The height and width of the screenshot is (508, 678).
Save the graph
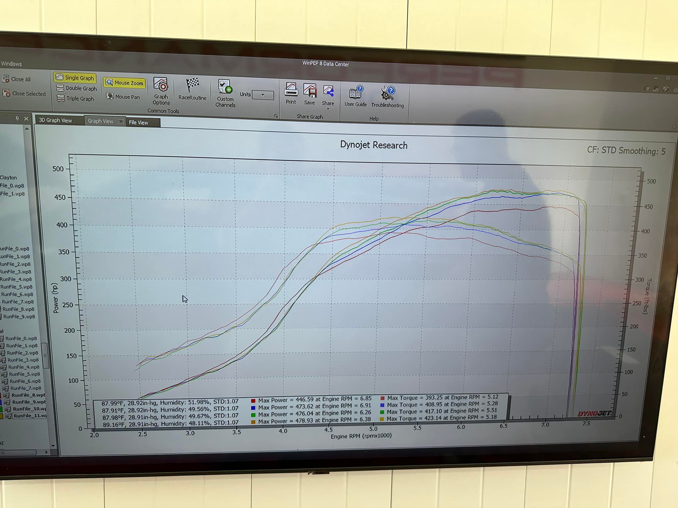pyautogui.click(x=310, y=94)
